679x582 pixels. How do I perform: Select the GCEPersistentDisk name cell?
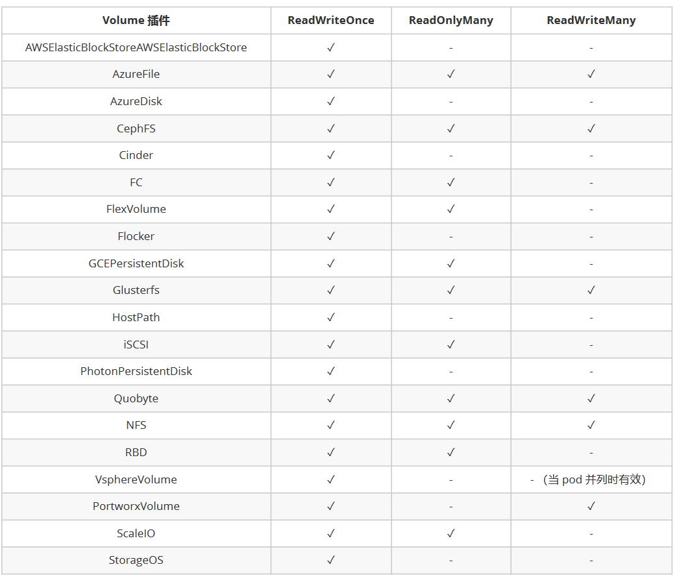(136, 263)
